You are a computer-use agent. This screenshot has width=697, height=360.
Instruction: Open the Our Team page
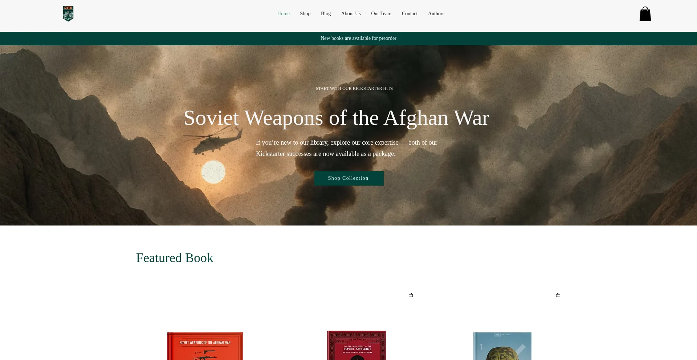(381, 14)
